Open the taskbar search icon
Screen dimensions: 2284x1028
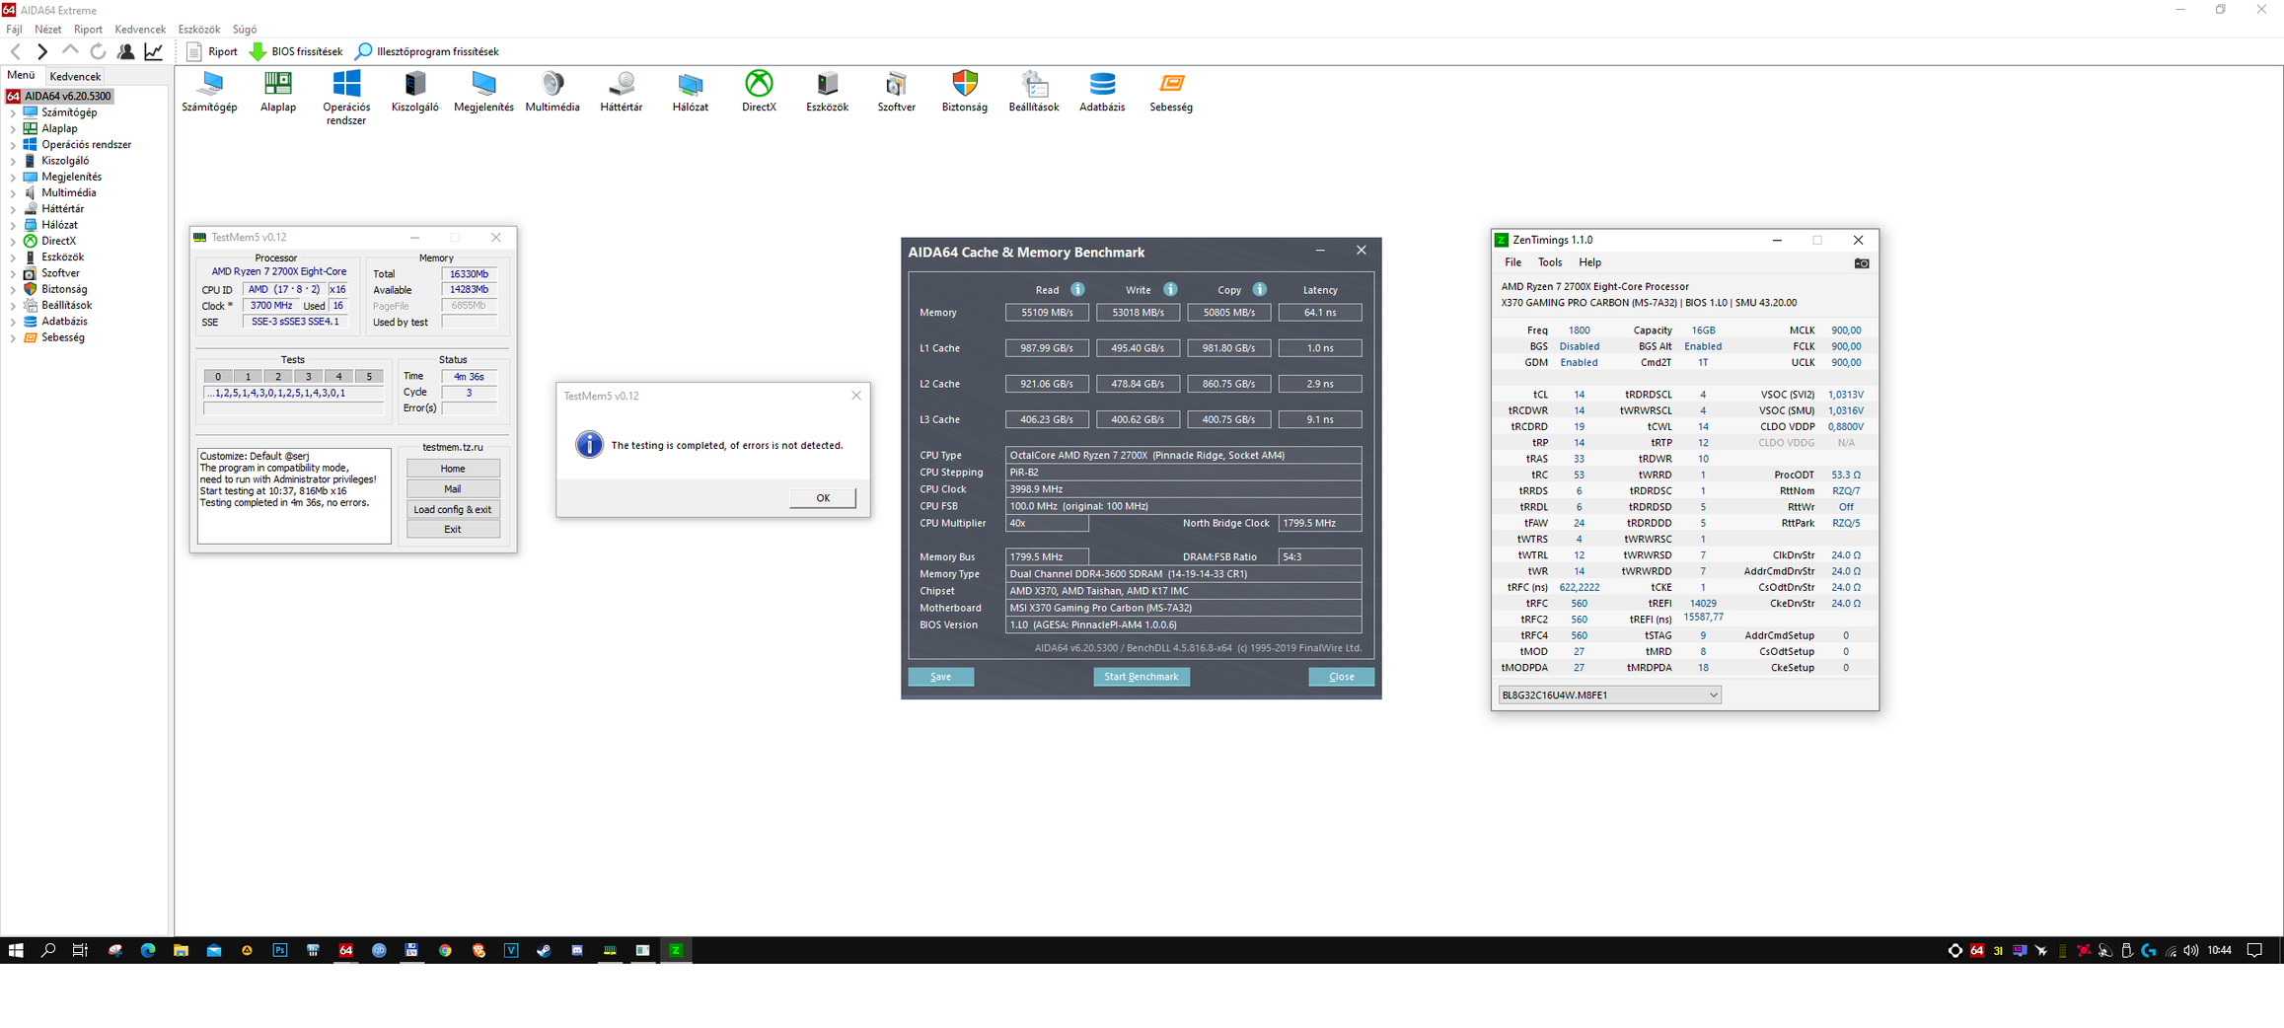click(x=48, y=950)
